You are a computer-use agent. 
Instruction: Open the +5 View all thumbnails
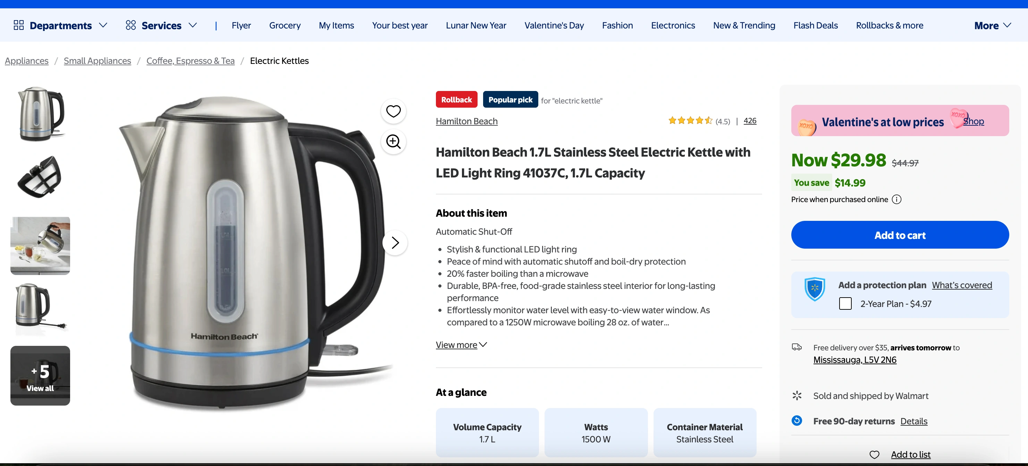coord(40,376)
